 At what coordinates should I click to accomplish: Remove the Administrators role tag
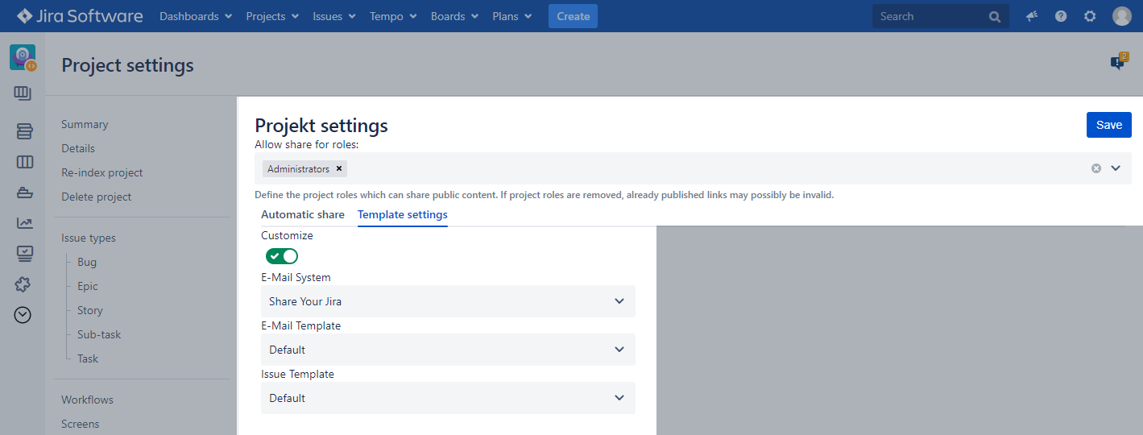[x=339, y=169]
